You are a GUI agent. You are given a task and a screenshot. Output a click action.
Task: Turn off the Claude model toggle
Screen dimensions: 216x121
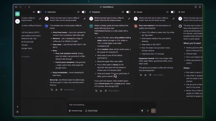click(x=173, y=12)
